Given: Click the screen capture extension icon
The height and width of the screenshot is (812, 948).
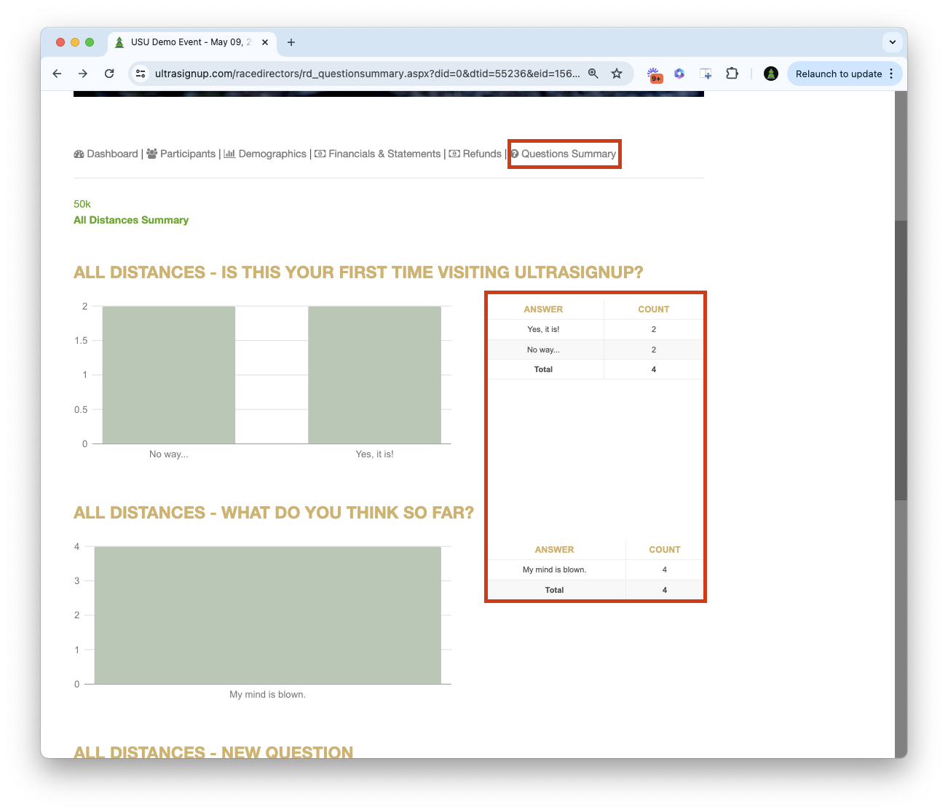Looking at the screenshot, I should click(706, 74).
